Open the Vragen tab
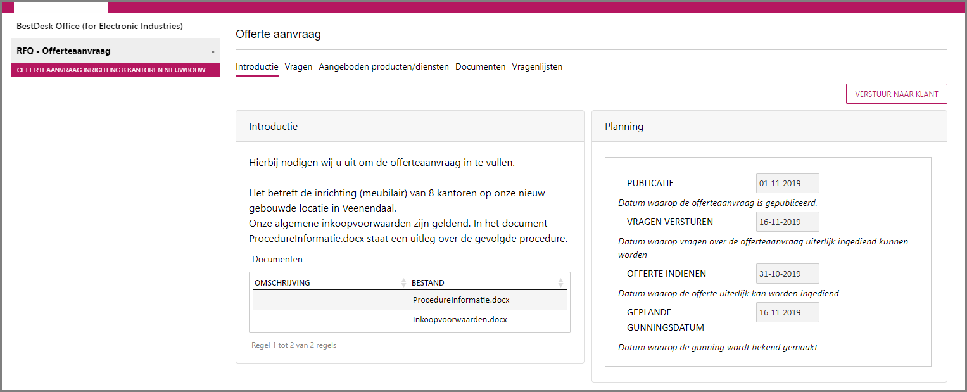The height and width of the screenshot is (392, 967). (x=298, y=66)
